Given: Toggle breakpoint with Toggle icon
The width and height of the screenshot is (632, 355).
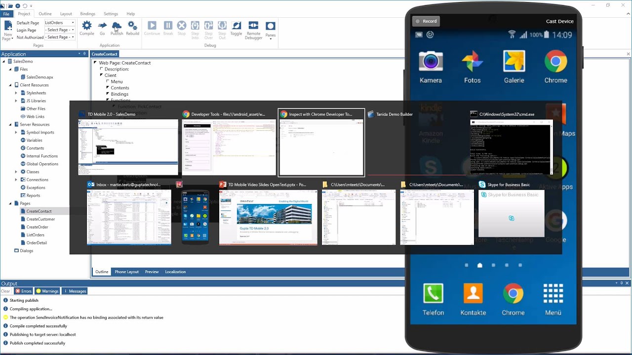Looking at the screenshot, I should point(236,26).
